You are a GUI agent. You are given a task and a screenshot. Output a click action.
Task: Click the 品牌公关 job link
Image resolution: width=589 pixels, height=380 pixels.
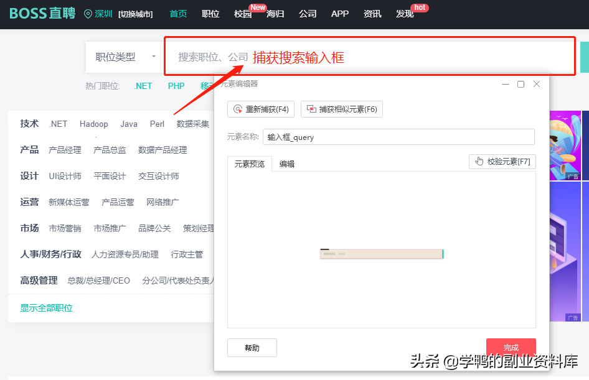point(154,228)
